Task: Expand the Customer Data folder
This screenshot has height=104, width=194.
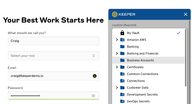Action: click(117, 88)
